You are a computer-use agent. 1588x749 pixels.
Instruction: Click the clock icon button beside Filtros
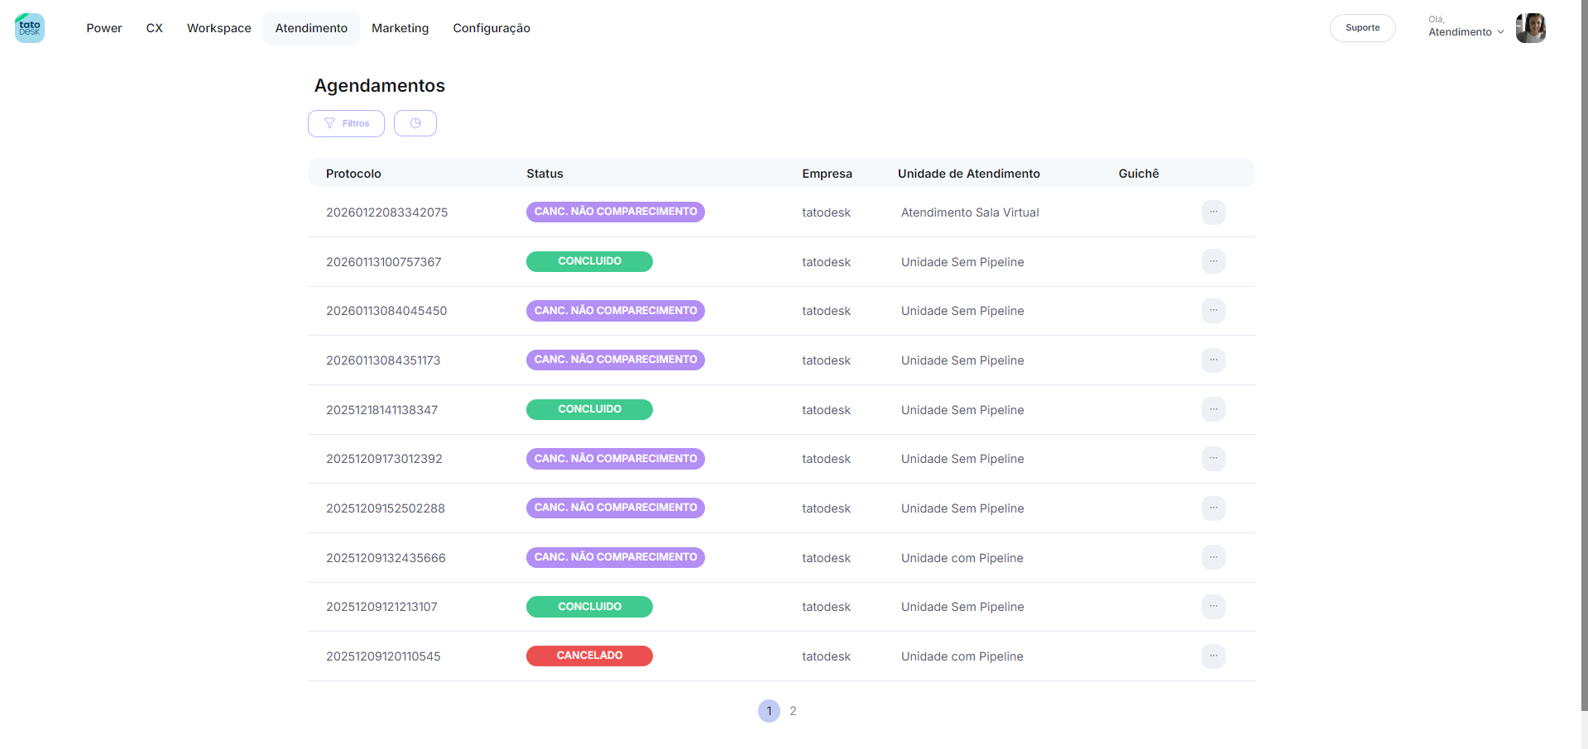pyautogui.click(x=415, y=123)
